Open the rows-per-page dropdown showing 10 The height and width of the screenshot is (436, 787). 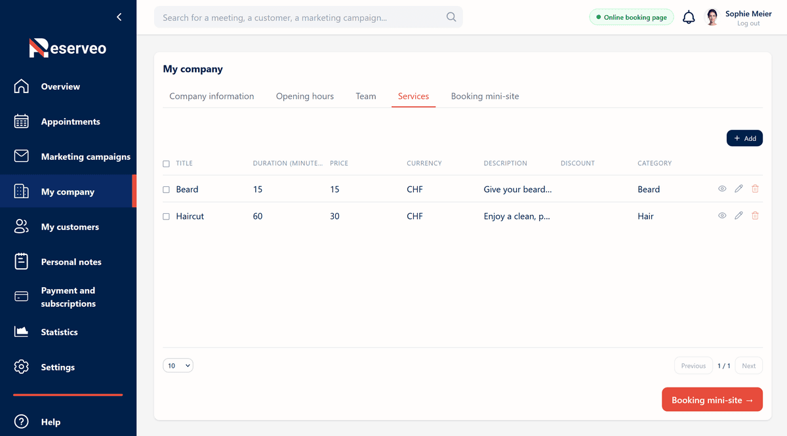pos(178,366)
